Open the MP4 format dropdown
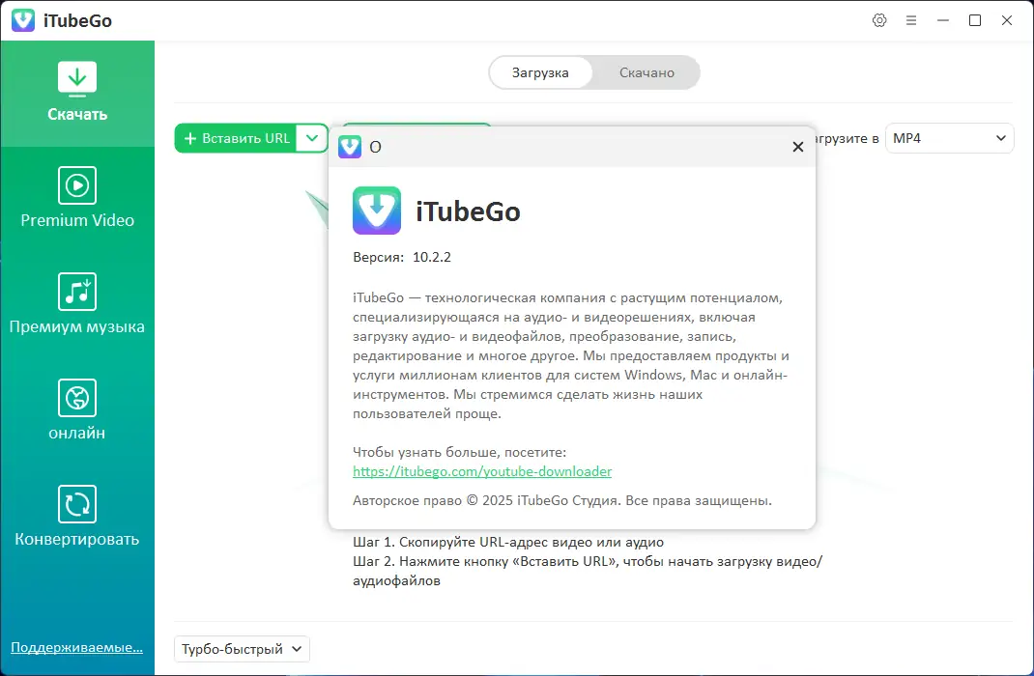The height and width of the screenshot is (676, 1034). 949,138
